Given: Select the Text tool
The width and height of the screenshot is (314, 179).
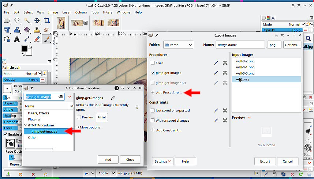Looking at the screenshot, I should (x=17, y=39).
